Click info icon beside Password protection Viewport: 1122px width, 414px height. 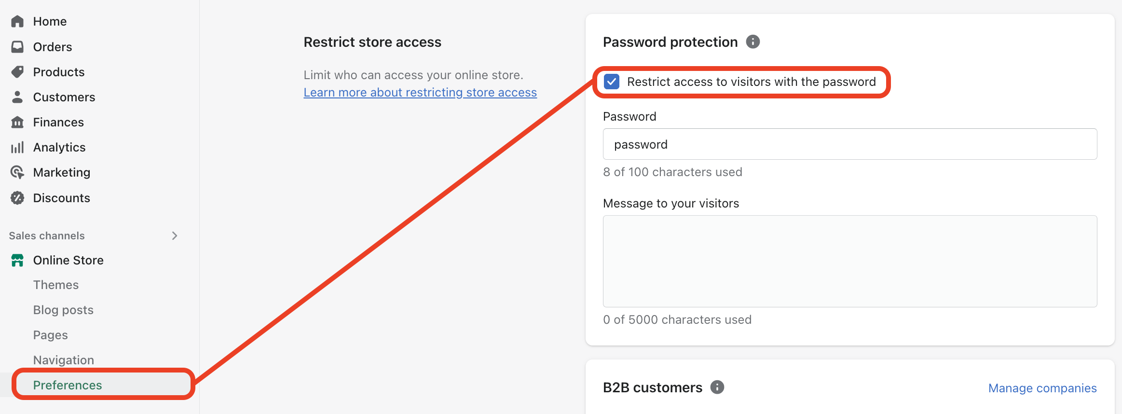point(753,42)
